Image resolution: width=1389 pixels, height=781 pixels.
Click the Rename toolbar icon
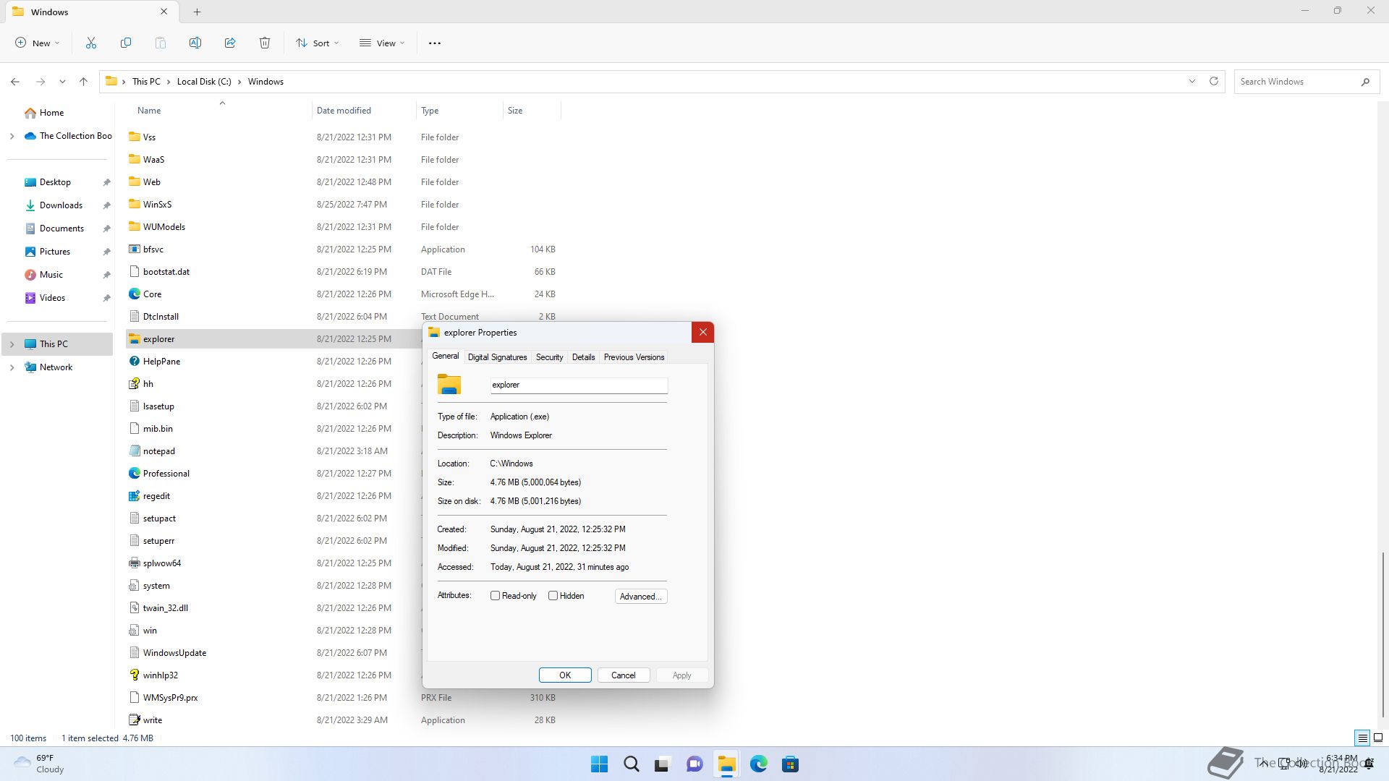[195, 43]
